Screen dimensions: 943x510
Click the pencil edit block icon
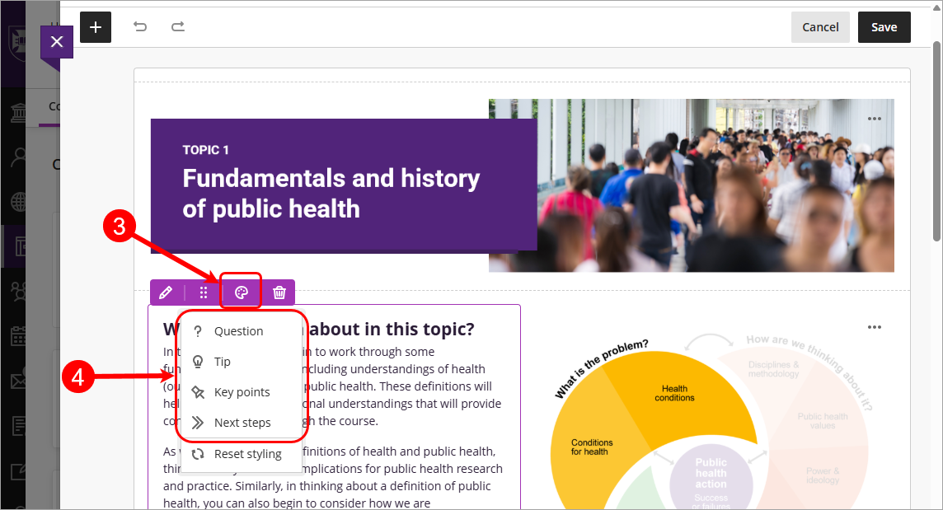(x=166, y=292)
